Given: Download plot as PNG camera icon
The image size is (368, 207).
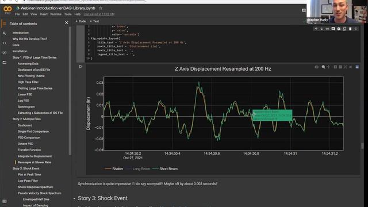Looking at the screenshot, I should click(317, 67).
